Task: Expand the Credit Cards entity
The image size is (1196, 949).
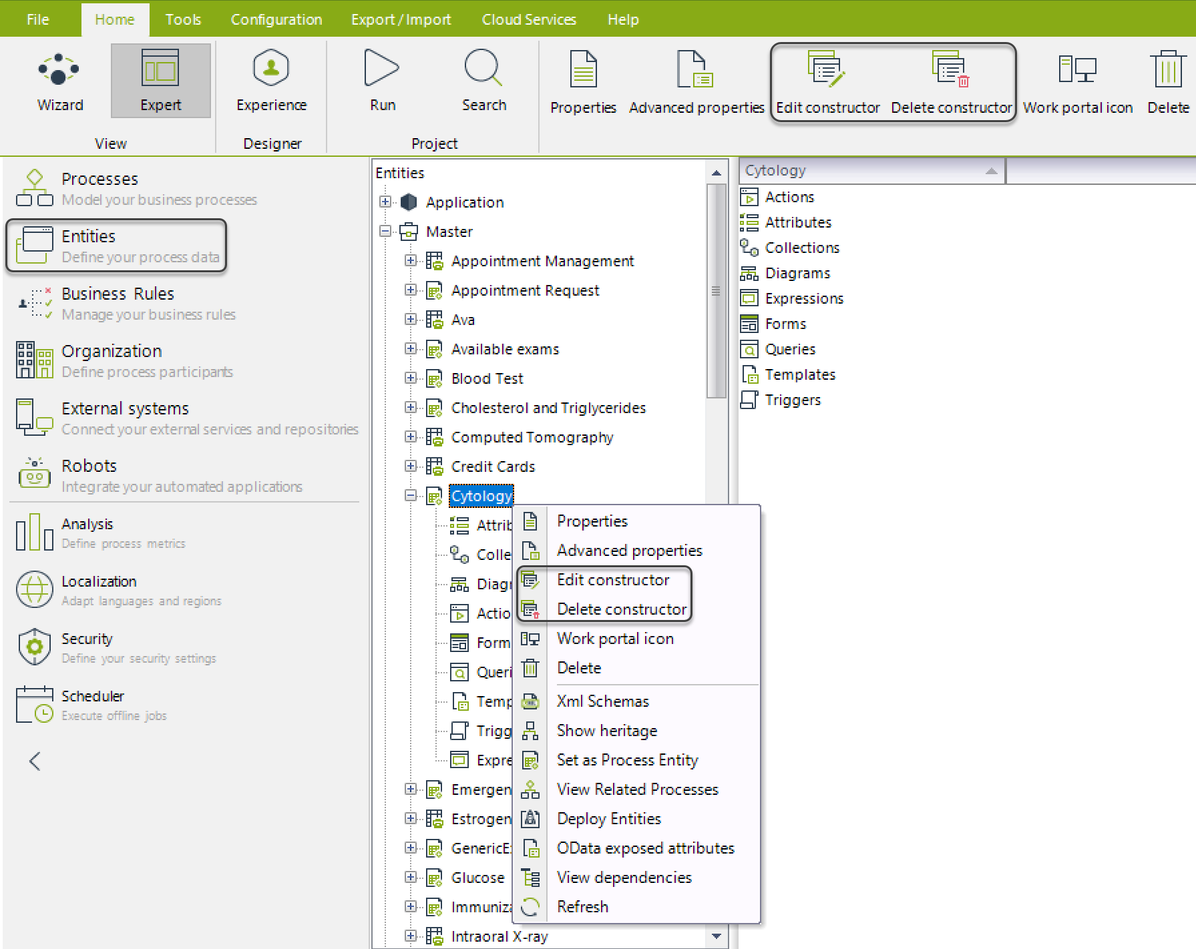Action: pyautogui.click(x=411, y=466)
